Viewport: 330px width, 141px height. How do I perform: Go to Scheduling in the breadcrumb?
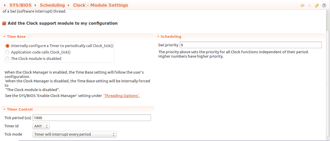click(52, 5)
